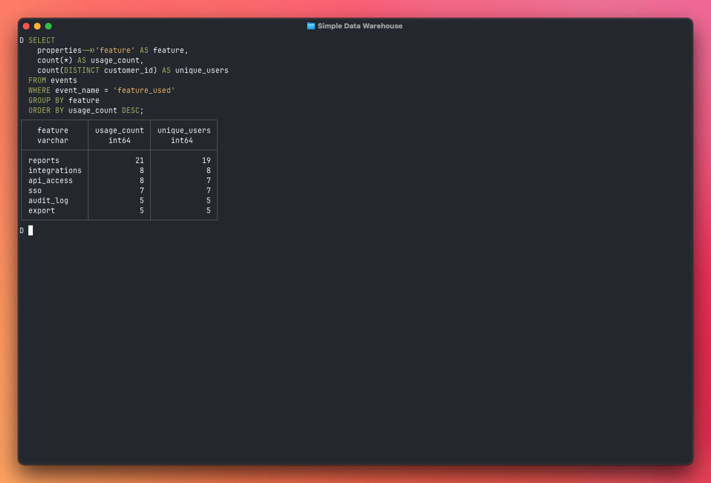The height and width of the screenshot is (483, 711).
Task: Close the terminal window with the red button
Action: [x=26, y=26]
